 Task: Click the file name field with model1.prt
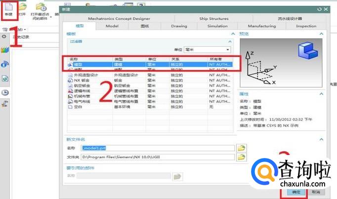click(158, 148)
